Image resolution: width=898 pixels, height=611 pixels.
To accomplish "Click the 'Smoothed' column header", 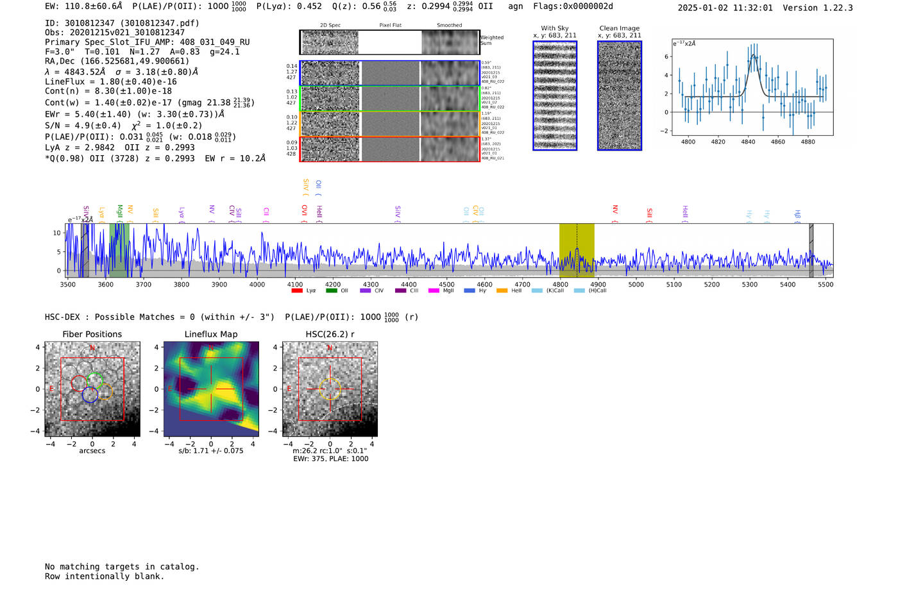I will (450, 26).
